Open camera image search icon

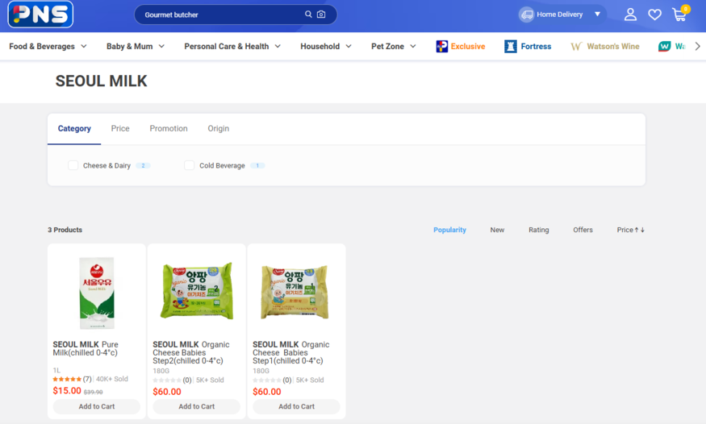pos(321,15)
